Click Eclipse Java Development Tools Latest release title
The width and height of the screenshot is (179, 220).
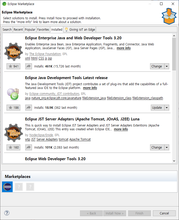[66, 78]
